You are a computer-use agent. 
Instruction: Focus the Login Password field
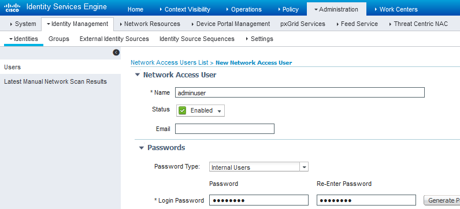click(x=259, y=200)
